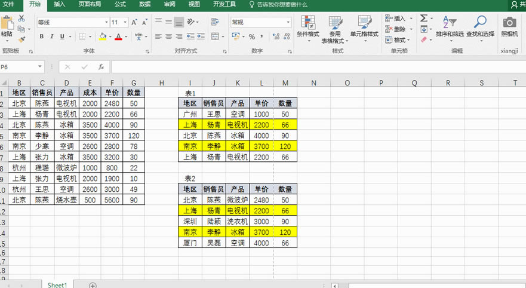The image size is (526, 288).
Task: Open the 文件 tab
Action: pos(8,4)
